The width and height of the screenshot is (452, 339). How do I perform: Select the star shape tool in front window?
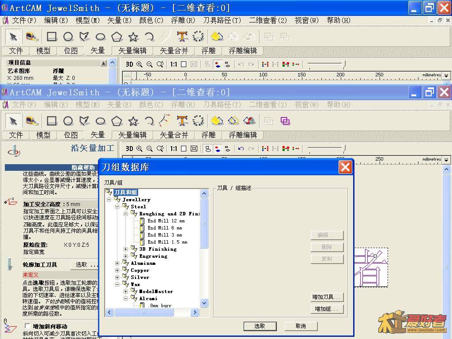pyautogui.click(x=133, y=121)
